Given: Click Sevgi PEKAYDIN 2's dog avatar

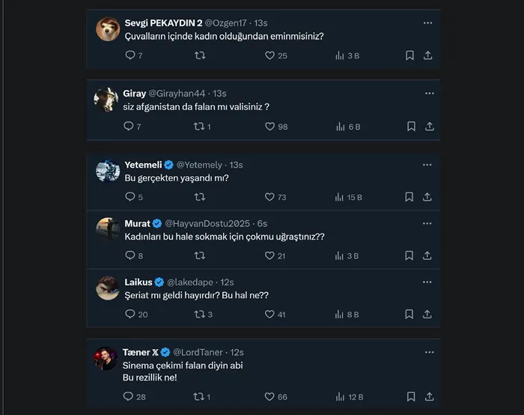Looking at the screenshot, I should pyautogui.click(x=108, y=28).
